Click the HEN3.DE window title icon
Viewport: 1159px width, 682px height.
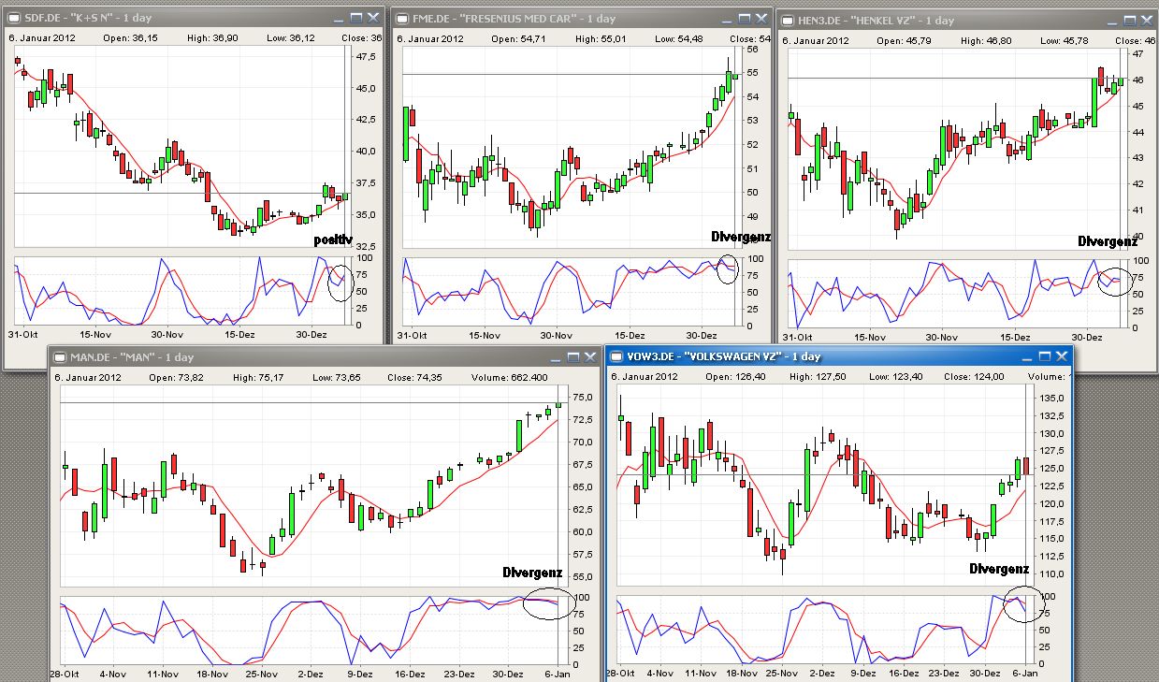click(788, 20)
